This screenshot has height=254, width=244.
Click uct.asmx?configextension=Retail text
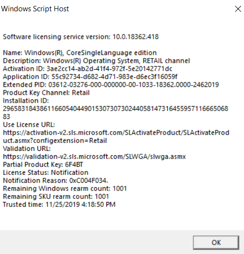[x=55, y=141]
